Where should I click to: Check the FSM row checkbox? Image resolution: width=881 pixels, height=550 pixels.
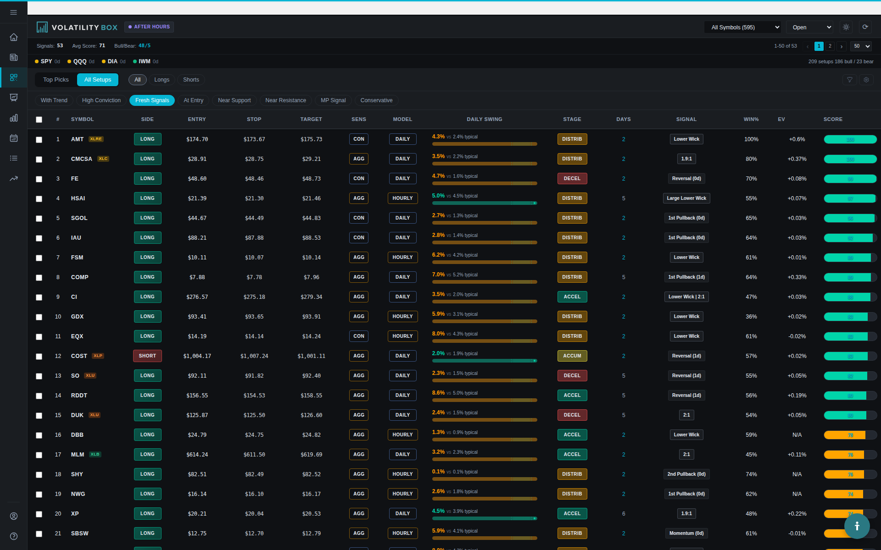(x=39, y=258)
